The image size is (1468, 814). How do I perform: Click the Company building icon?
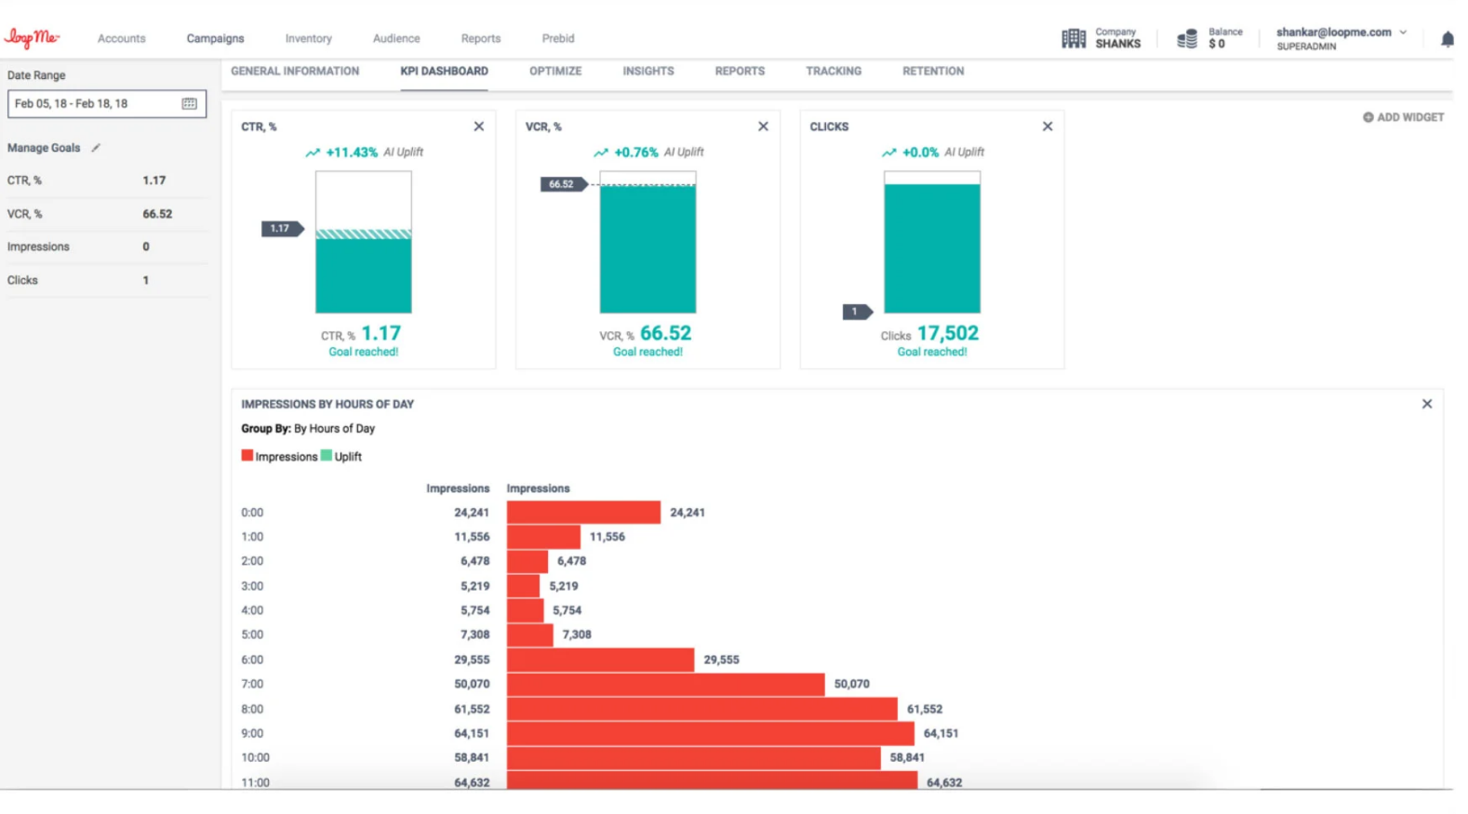click(1074, 39)
